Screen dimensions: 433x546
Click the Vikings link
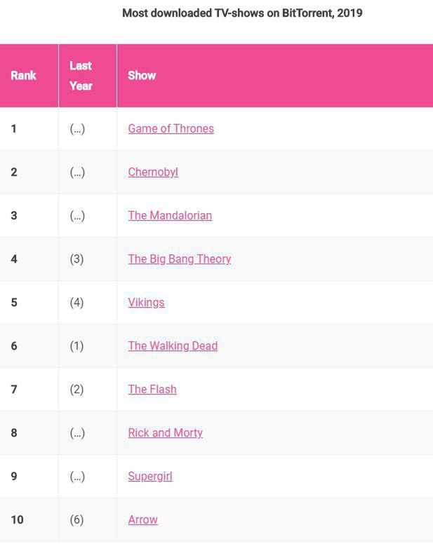click(x=146, y=303)
